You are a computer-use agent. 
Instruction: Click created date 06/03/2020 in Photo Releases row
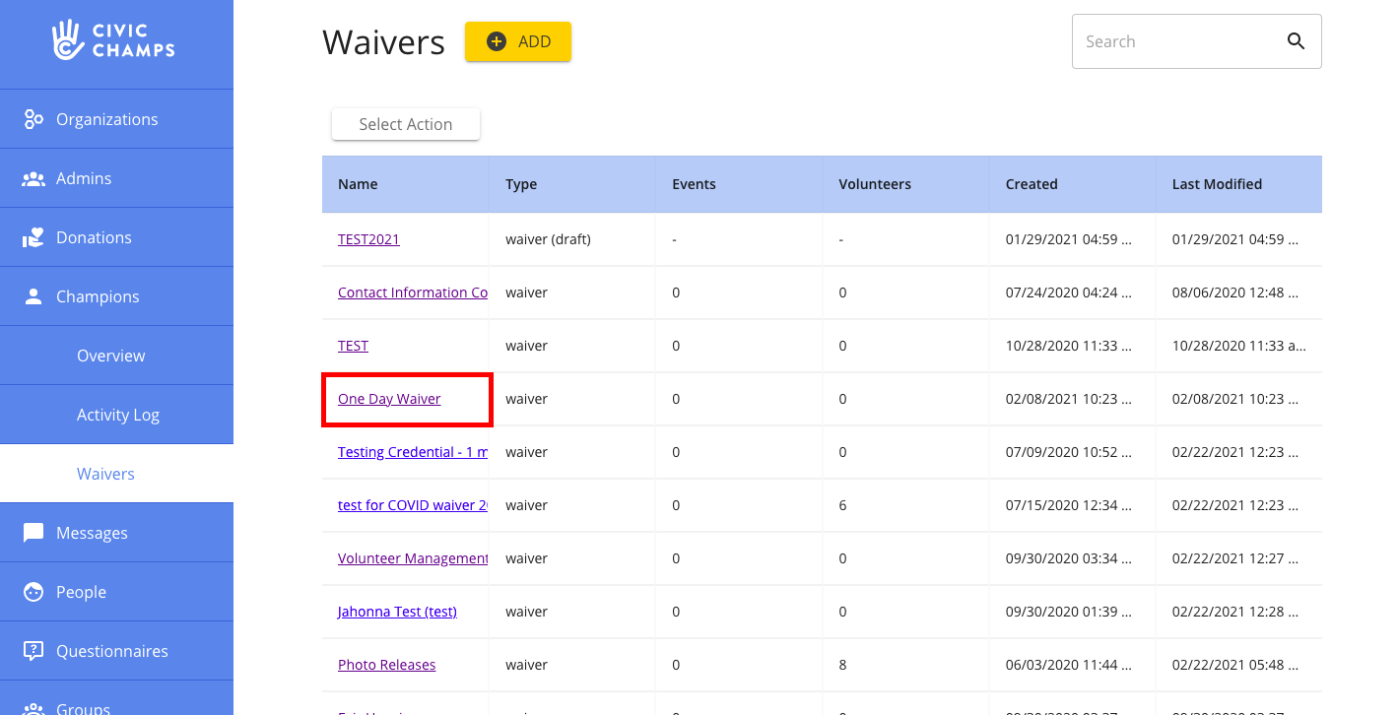click(1069, 665)
